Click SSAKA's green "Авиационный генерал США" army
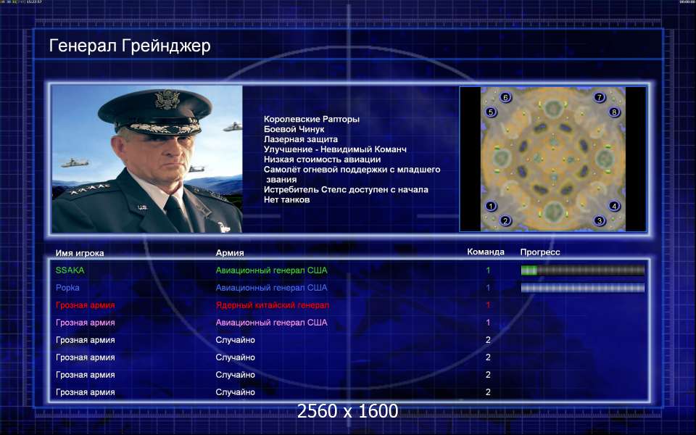Image resolution: width=696 pixels, height=435 pixels. pos(271,270)
